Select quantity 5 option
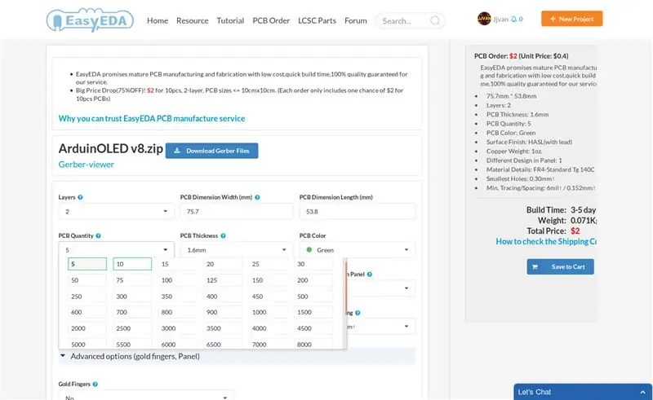 pyautogui.click(x=87, y=264)
